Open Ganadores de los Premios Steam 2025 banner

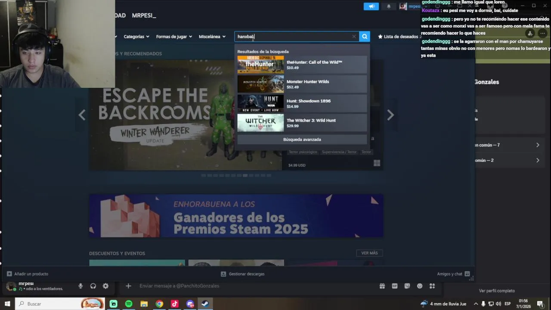click(x=236, y=215)
